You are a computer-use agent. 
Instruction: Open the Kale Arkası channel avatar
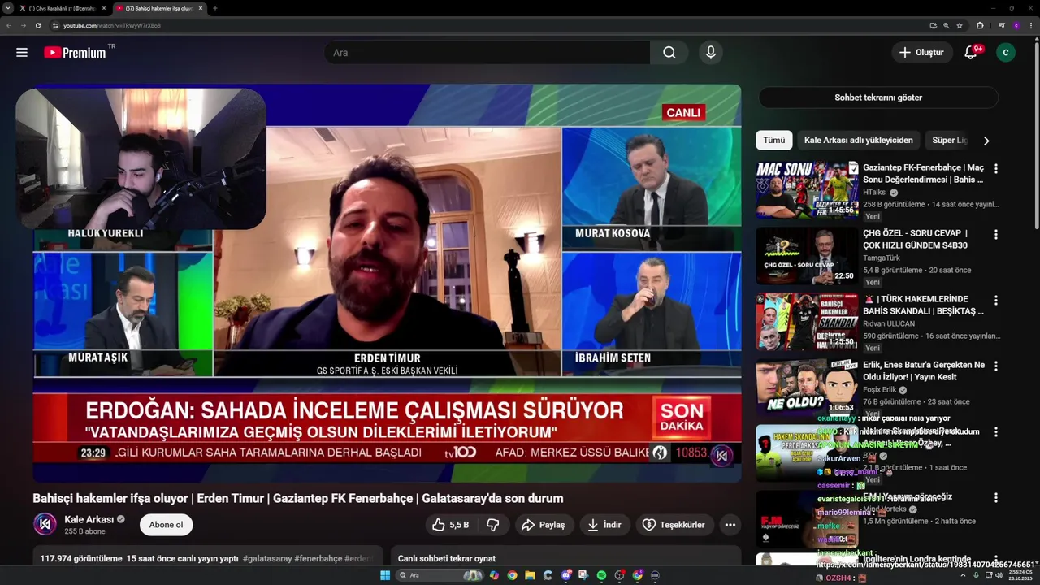45,525
